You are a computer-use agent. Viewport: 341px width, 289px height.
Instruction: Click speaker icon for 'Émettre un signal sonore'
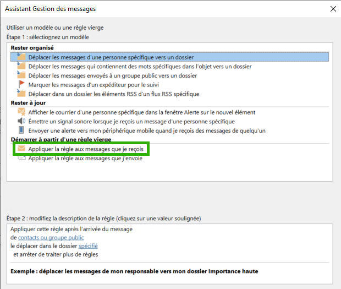point(21,121)
